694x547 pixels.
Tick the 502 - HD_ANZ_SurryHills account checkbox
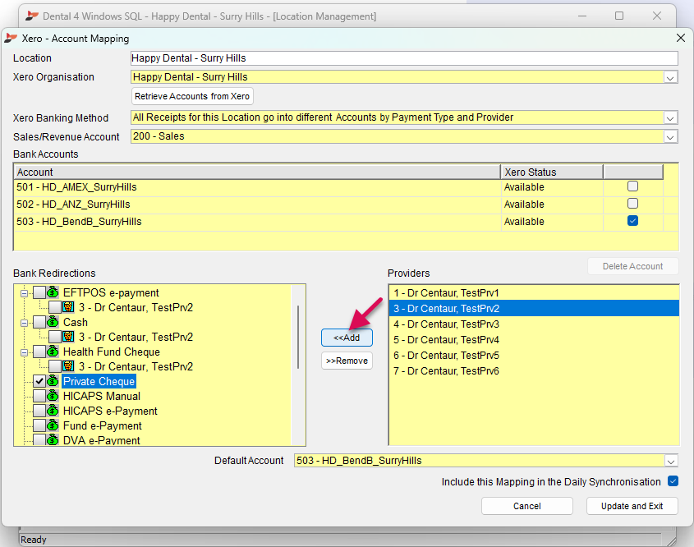point(632,204)
